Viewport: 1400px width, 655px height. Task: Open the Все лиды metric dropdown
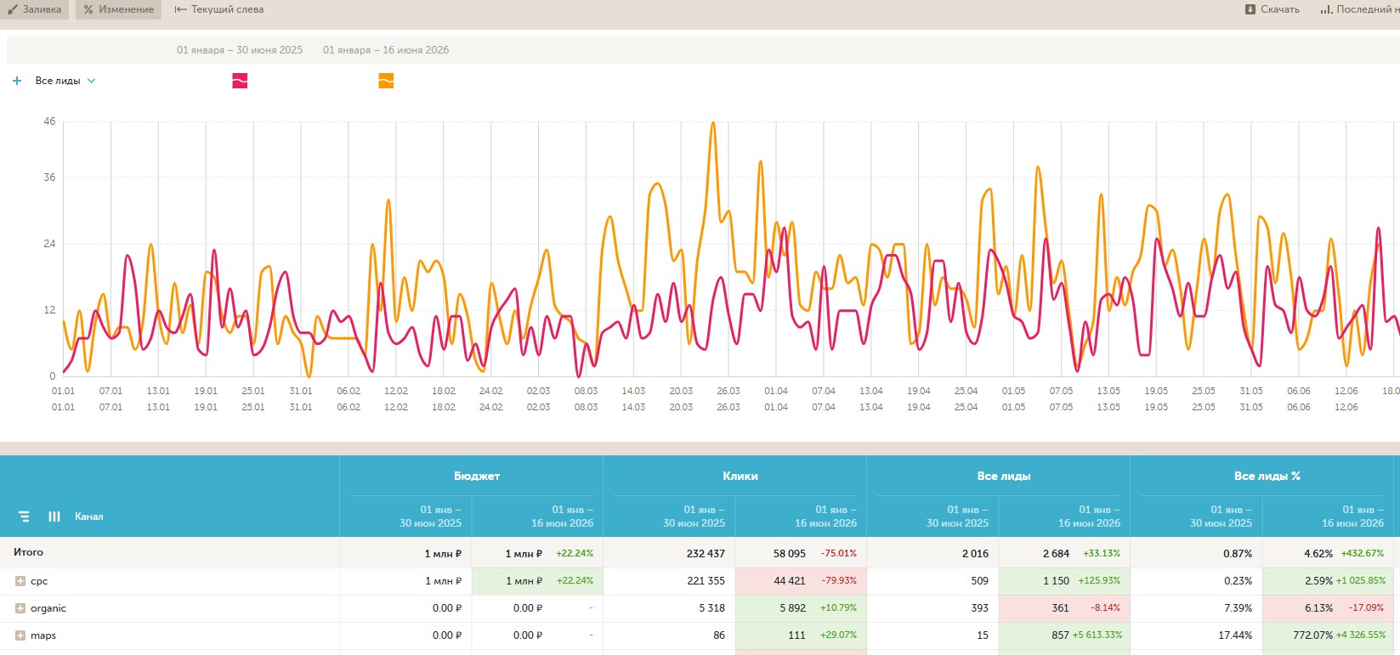(x=65, y=81)
